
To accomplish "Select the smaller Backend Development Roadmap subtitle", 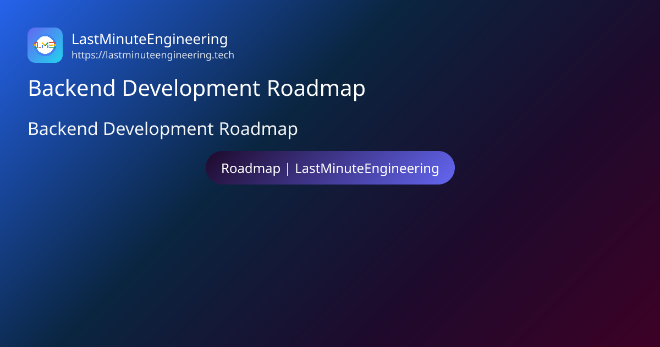I will click(x=162, y=129).
